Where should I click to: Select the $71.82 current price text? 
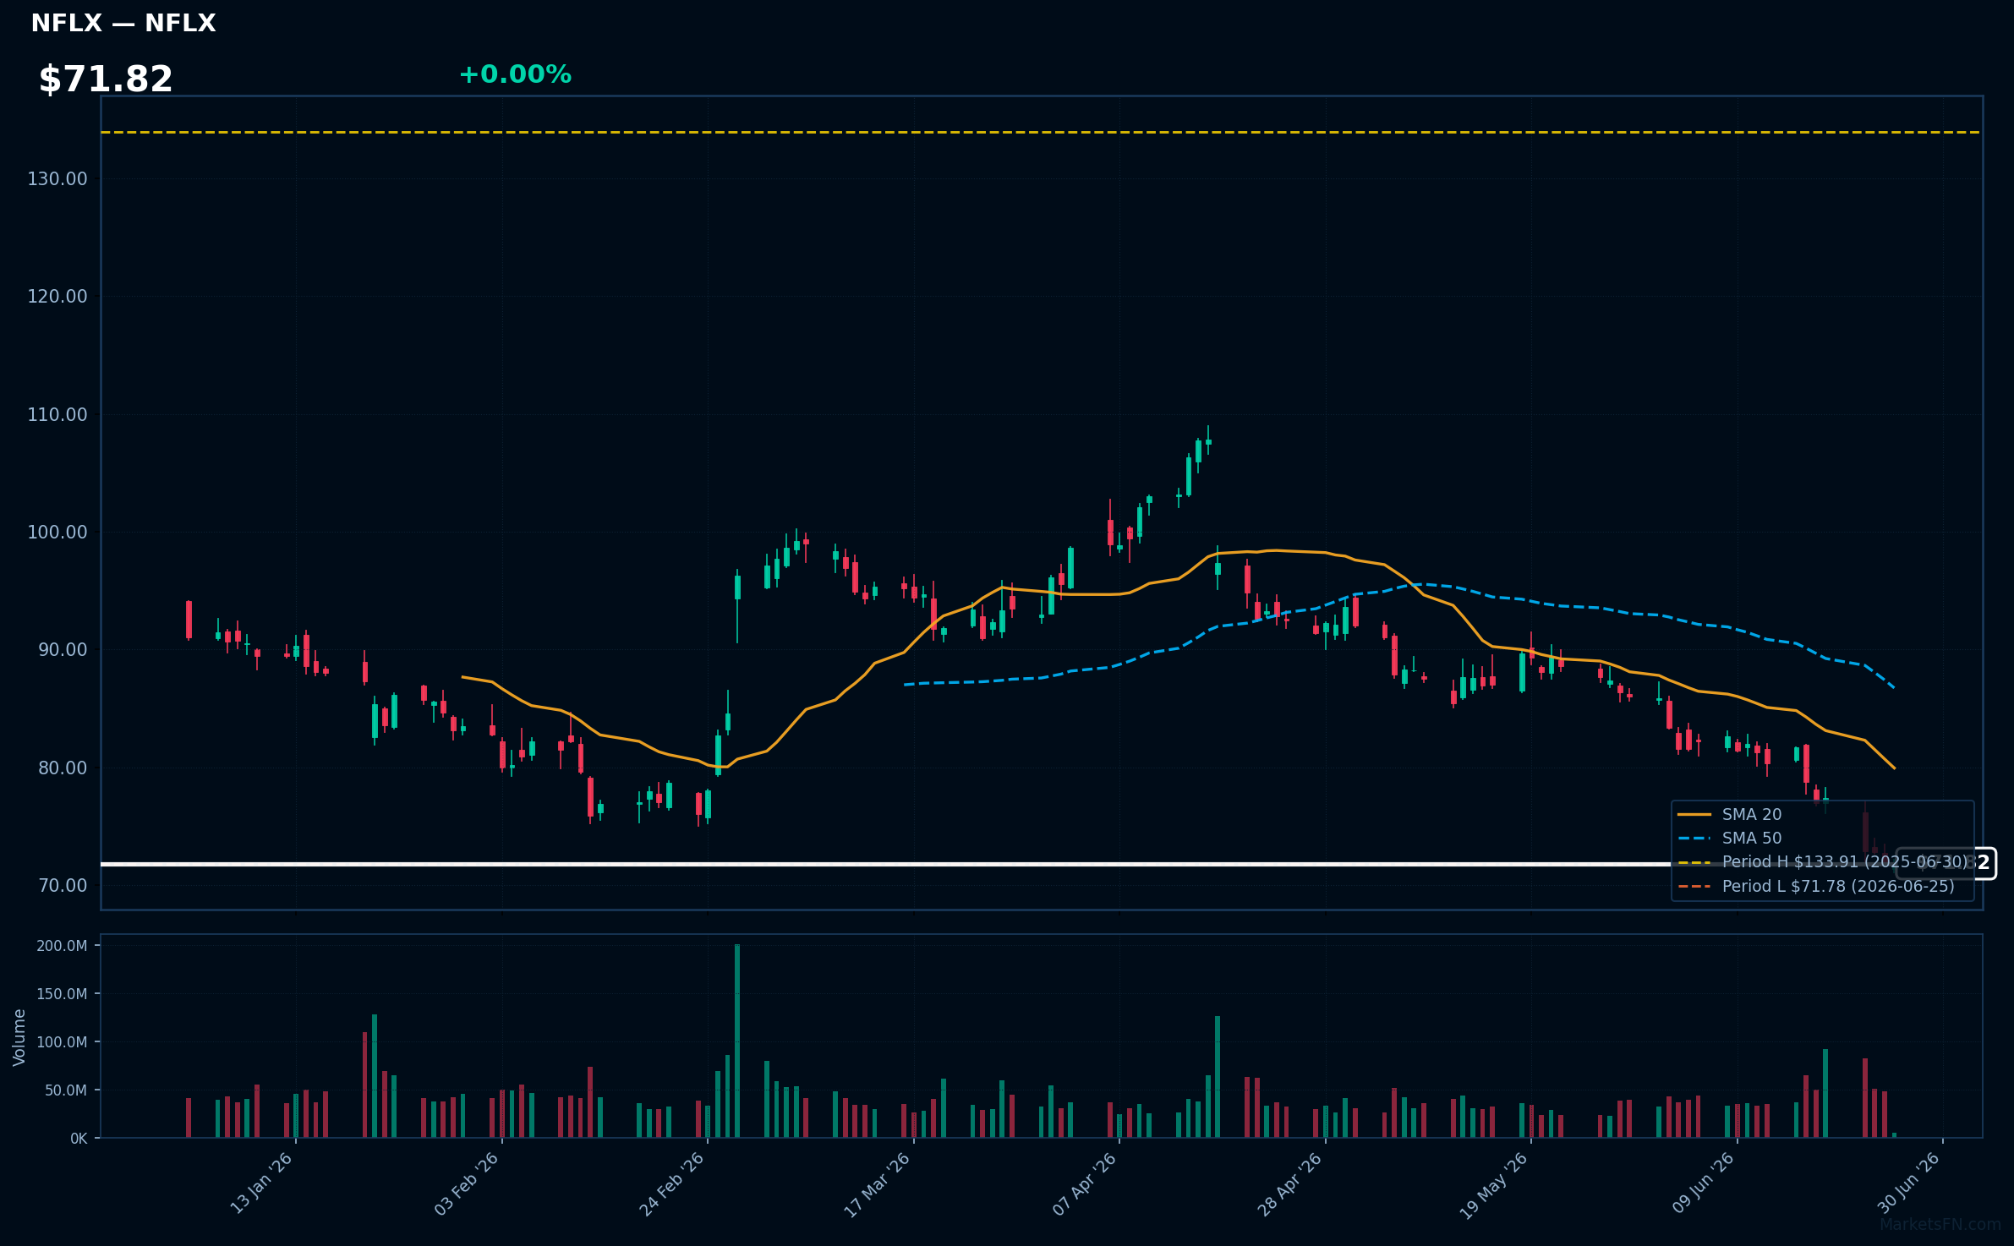(x=106, y=79)
